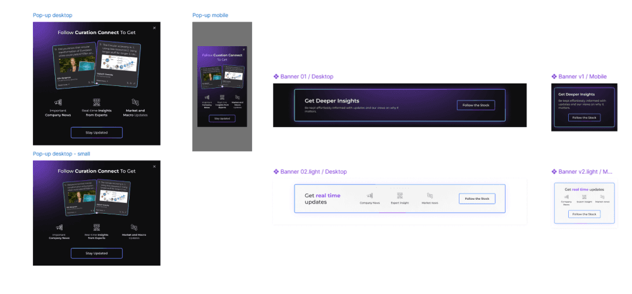Click "Get real time updates" in Banner 02.light / Desktop
The width and height of the screenshot is (632, 294).
tap(322, 199)
